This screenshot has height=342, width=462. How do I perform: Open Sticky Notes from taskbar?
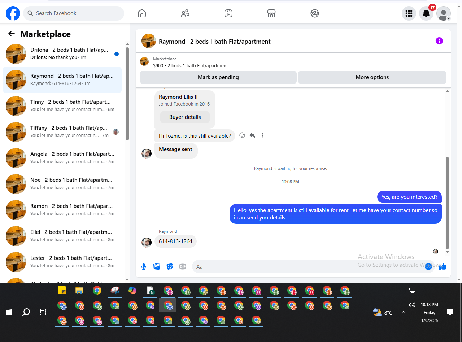62,290
